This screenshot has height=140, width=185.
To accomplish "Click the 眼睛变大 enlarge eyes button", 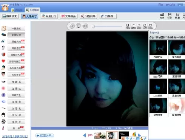I will coord(16,42).
